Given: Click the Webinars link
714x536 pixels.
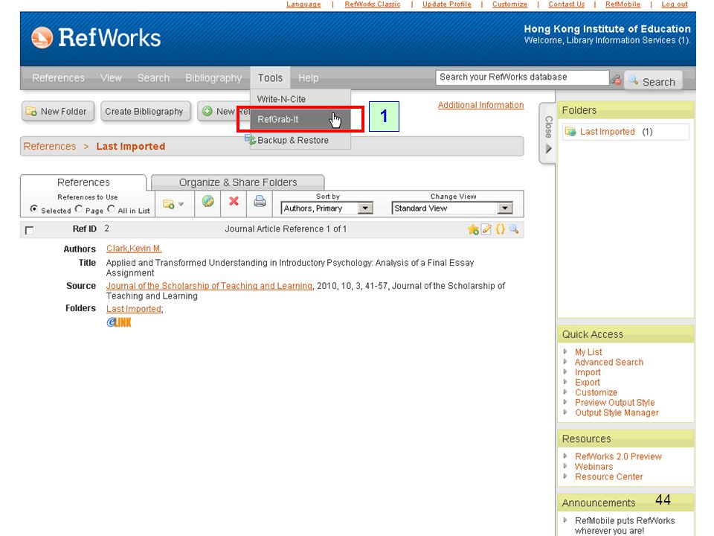Looking at the screenshot, I should pos(594,466).
